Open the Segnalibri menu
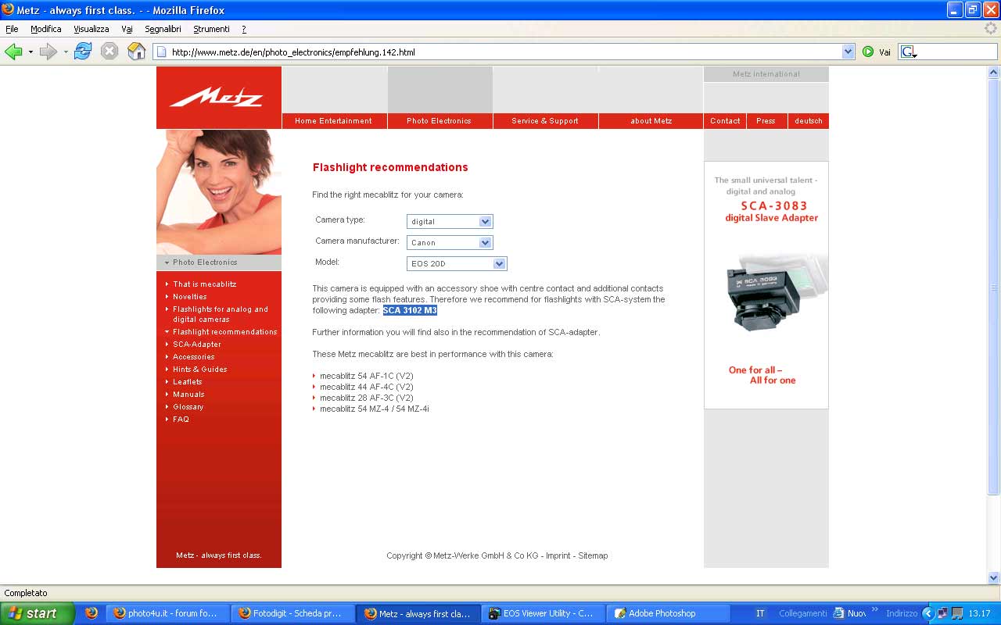The width and height of the screenshot is (1001, 625). tap(163, 29)
